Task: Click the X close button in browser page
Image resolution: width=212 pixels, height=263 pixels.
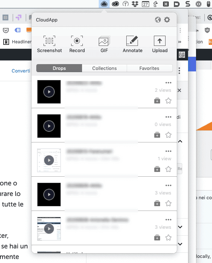Action: pos(179,90)
